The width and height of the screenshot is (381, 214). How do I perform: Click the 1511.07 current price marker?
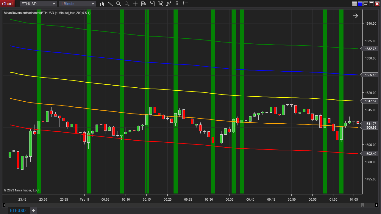click(369, 124)
